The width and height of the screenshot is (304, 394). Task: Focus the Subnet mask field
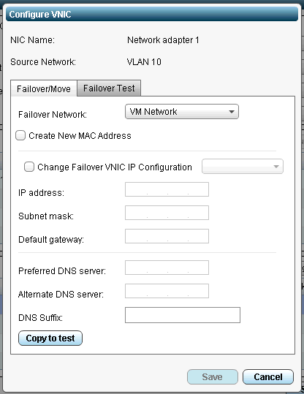tap(167, 213)
